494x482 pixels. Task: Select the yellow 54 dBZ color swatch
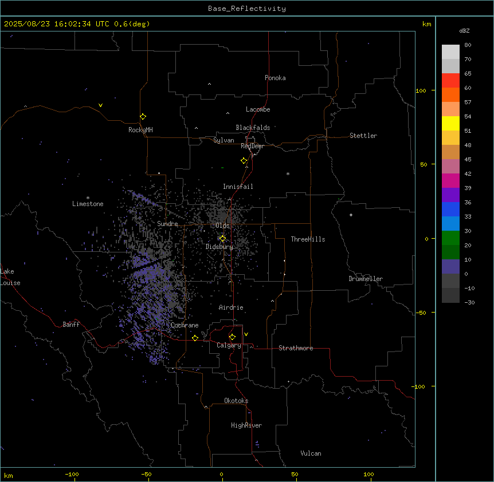click(x=450, y=123)
